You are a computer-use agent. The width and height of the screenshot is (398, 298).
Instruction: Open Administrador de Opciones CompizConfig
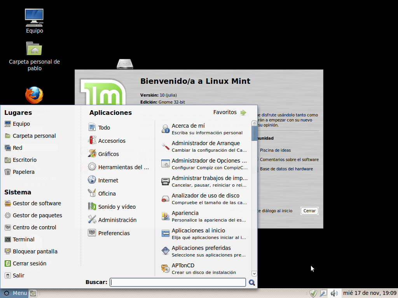click(x=204, y=164)
